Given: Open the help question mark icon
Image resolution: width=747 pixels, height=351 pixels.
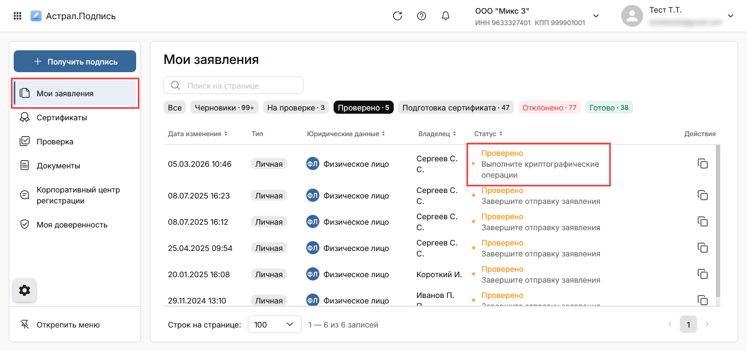Looking at the screenshot, I should [422, 16].
